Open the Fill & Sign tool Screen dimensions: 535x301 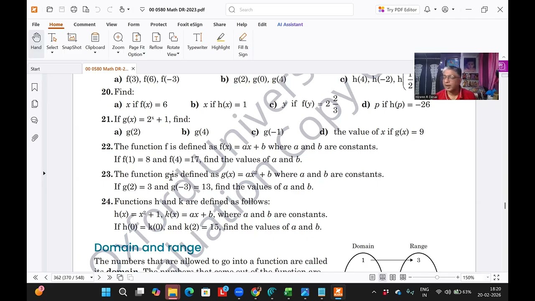[x=243, y=44]
